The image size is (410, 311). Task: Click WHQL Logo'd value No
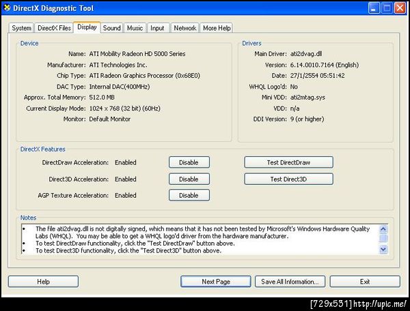[x=294, y=87]
